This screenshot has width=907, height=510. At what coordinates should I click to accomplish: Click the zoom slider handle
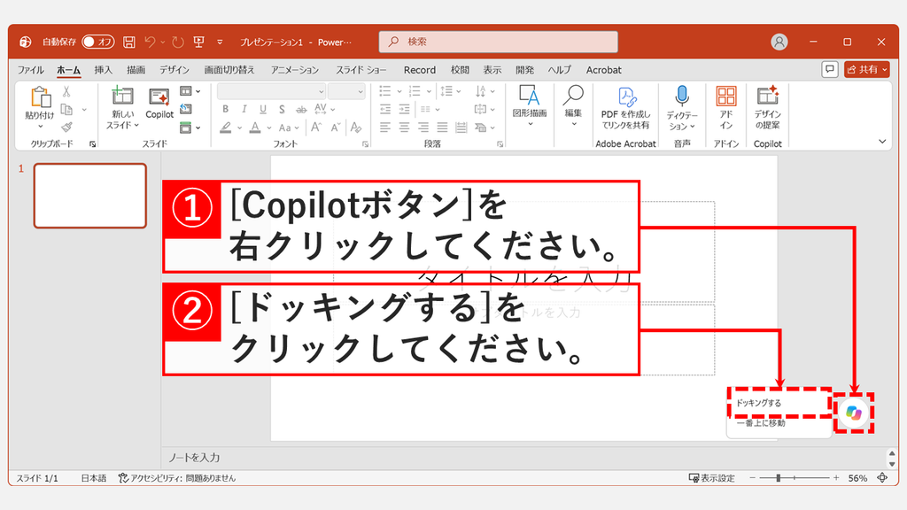pos(779,477)
